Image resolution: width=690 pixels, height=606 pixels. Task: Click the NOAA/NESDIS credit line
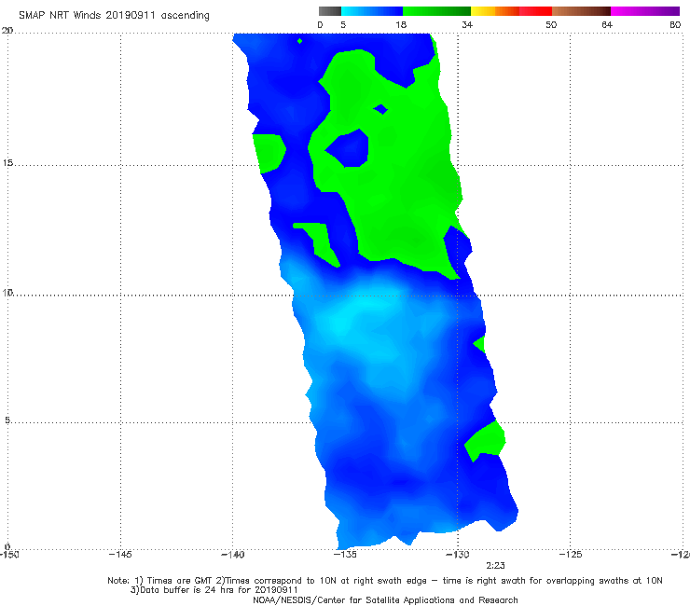[x=385, y=600]
